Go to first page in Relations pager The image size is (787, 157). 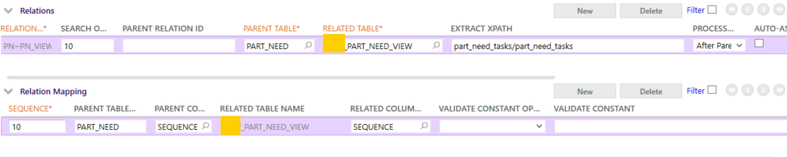(731, 10)
